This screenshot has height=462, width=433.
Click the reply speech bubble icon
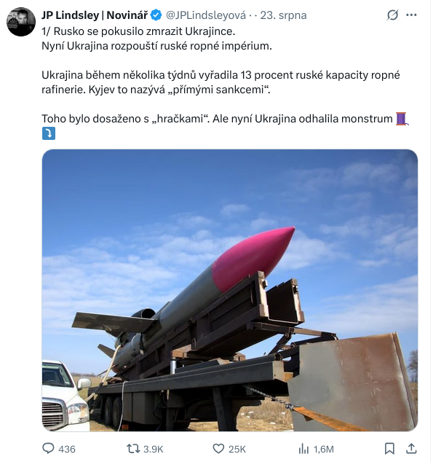[48, 449]
